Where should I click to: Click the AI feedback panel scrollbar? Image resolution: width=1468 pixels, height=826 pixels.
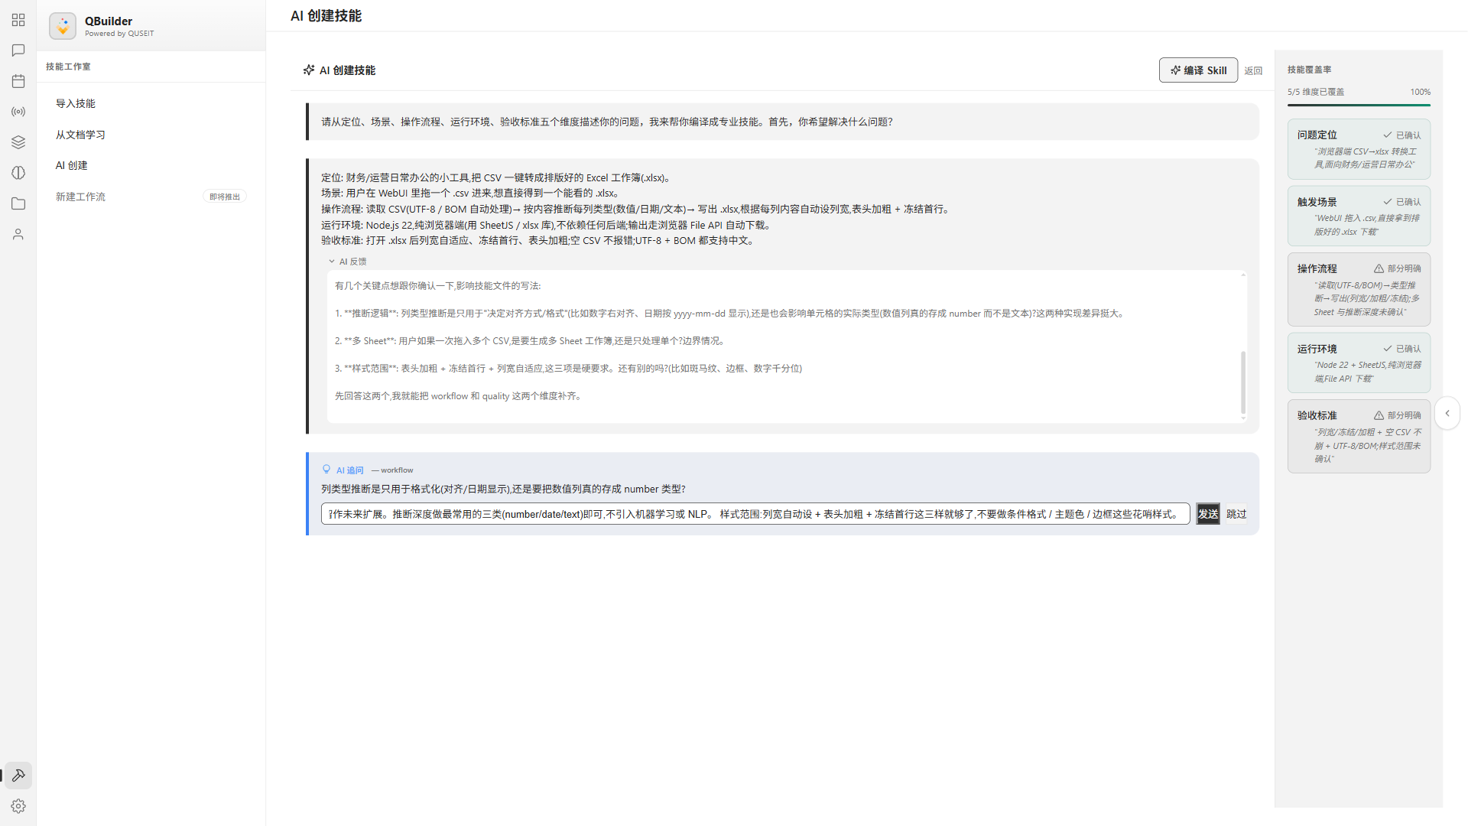pos(1243,382)
